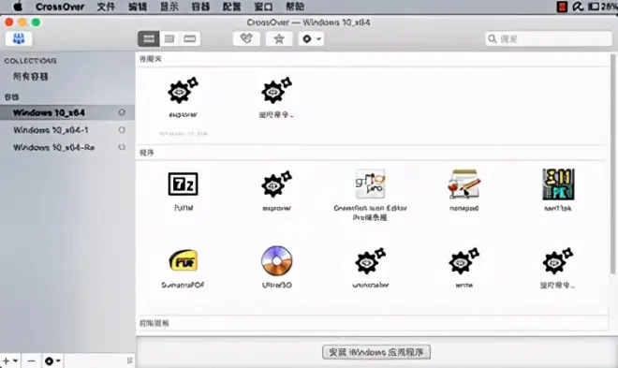Select the Windows 10_x64-1 bottle
Viewport: 618px width, 368px height.
tap(67, 130)
